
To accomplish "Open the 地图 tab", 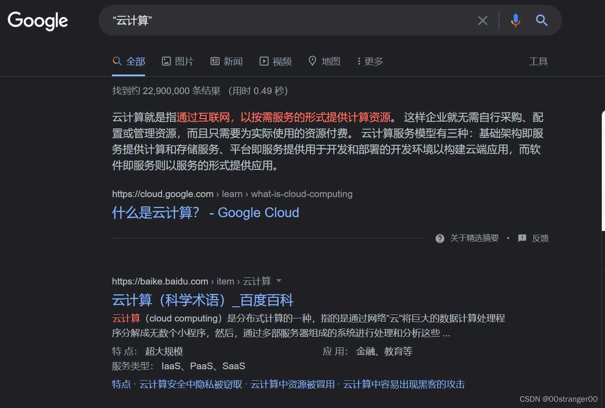I will coord(324,62).
